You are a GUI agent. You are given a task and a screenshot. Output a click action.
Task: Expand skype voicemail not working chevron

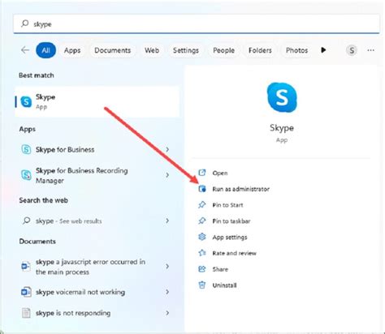click(x=167, y=292)
